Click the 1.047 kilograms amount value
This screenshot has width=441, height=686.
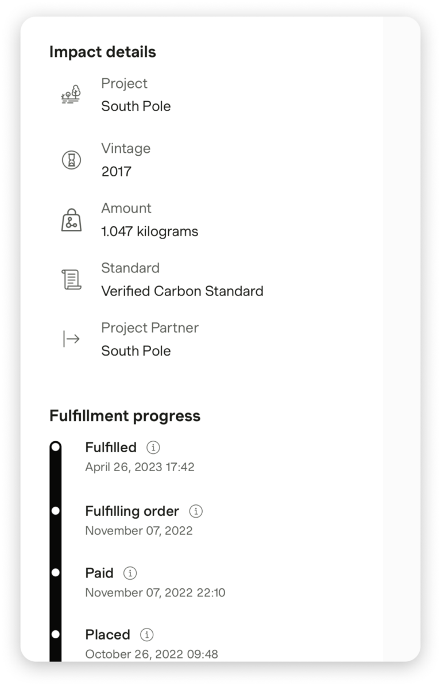[149, 232]
